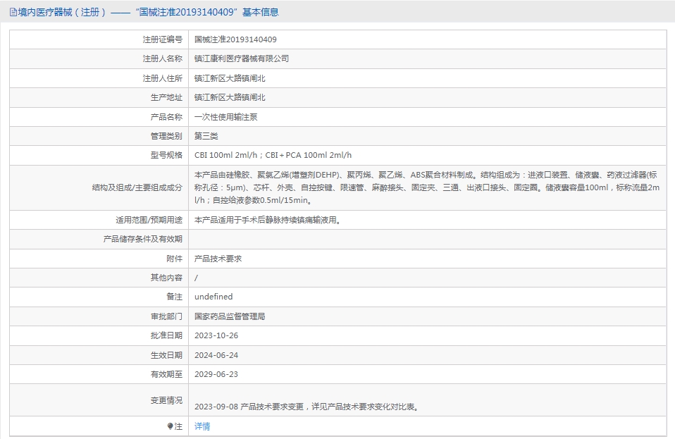The width and height of the screenshot is (675, 439).
Task: Select approval date 2023-10-26
Action: pyautogui.click(x=216, y=335)
